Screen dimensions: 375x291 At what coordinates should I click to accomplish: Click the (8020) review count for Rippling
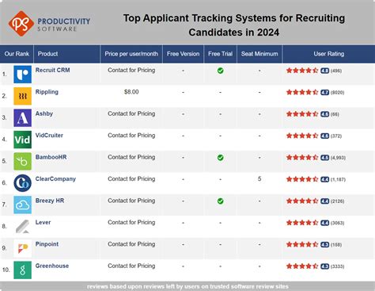pos(337,93)
